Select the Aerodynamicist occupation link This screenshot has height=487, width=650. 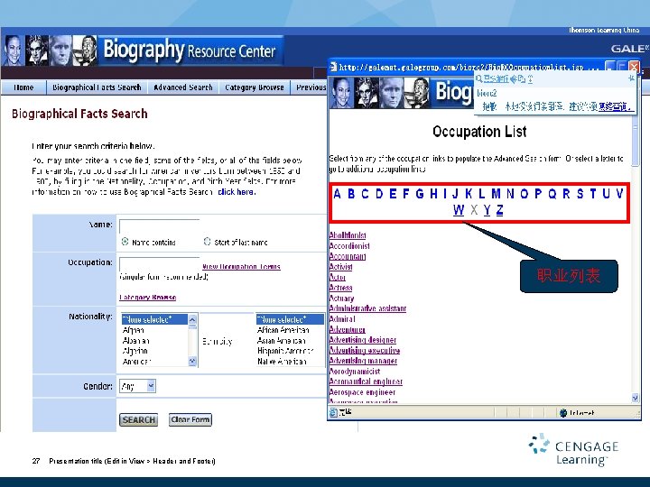pos(355,372)
